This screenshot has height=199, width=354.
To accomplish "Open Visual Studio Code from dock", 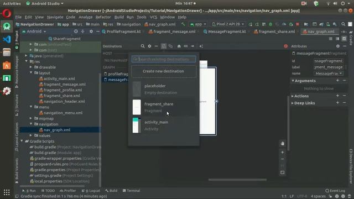I will (x=7, y=39).
